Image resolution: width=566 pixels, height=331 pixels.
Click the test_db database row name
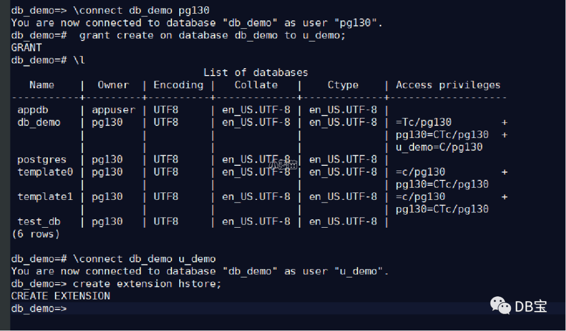[x=39, y=221]
